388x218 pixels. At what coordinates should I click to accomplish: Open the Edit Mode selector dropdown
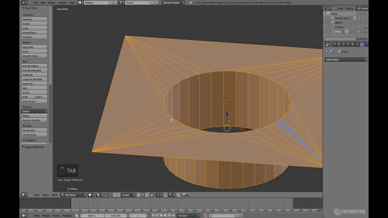[74, 195]
